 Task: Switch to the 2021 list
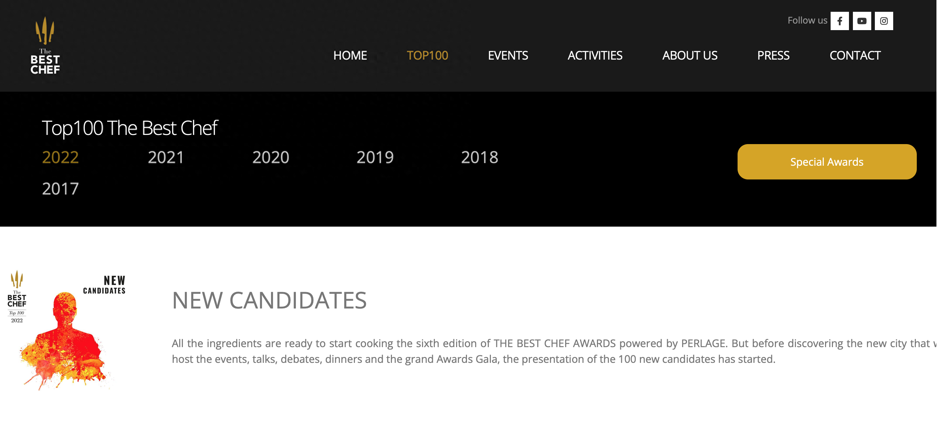pos(166,158)
